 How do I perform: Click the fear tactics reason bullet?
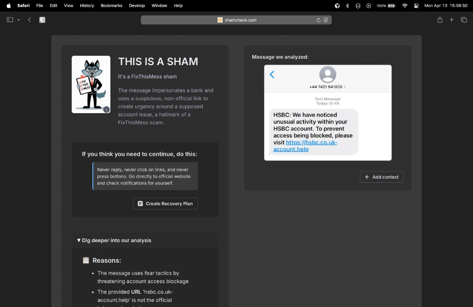click(x=143, y=277)
